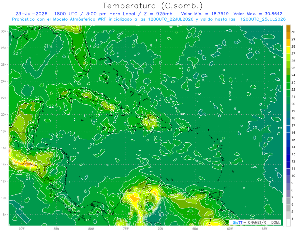
Task: Click the lime colorbar segment between 26 and 27
Action: click(288, 57)
